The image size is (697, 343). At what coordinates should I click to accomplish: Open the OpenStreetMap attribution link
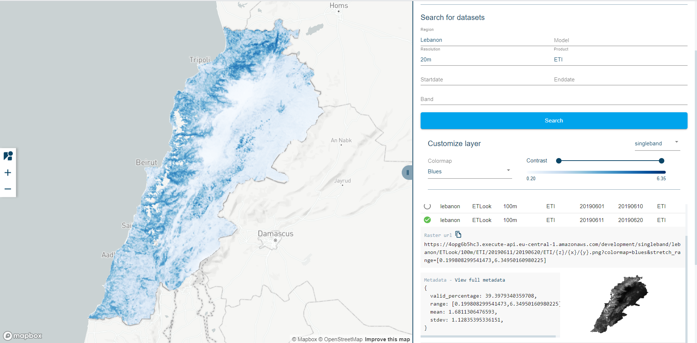click(340, 339)
